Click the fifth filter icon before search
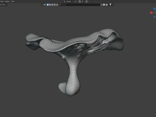Screen dimensions: 156x117 [57, 5]
